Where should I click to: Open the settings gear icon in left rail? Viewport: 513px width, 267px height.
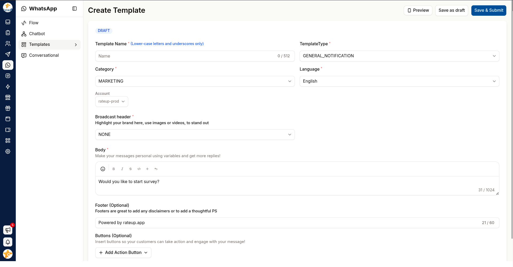coord(8,151)
